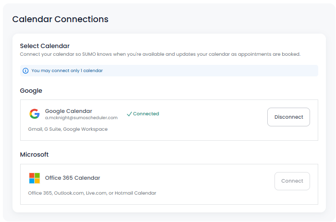Click the 'Google Calendar' title text

pyautogui.click(x=69, y=111)
